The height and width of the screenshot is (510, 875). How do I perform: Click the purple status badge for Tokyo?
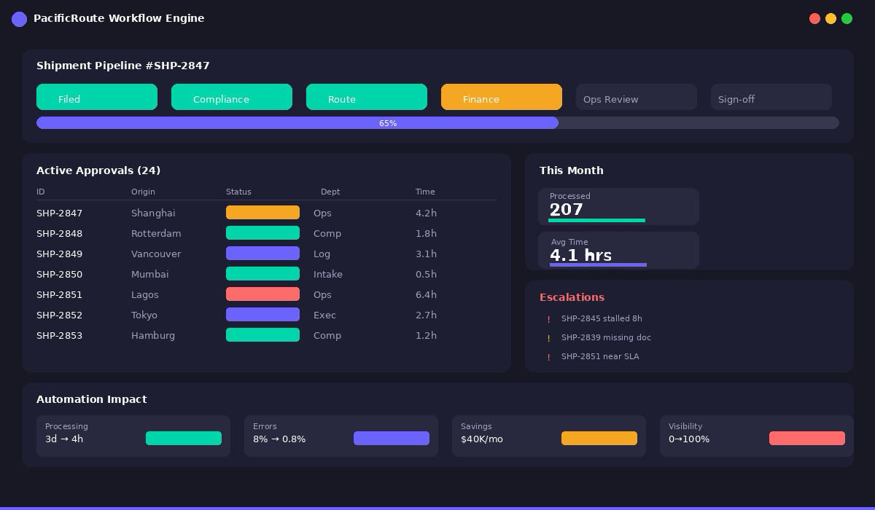pyautogui.click(x=262, y=315)
